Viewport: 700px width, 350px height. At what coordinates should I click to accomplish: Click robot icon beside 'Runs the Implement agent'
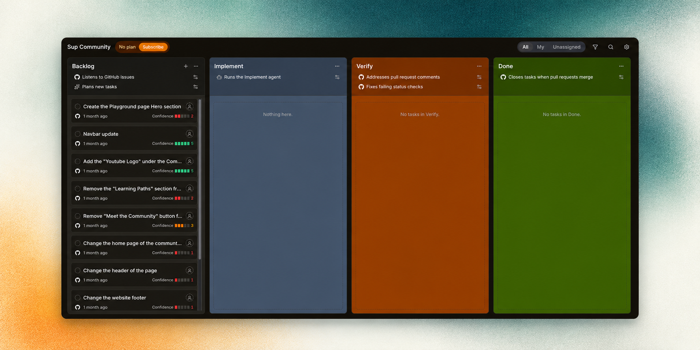pyautogui.click(x=219, y=77)
